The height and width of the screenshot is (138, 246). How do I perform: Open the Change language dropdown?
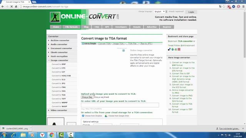(x=160, y=11)
